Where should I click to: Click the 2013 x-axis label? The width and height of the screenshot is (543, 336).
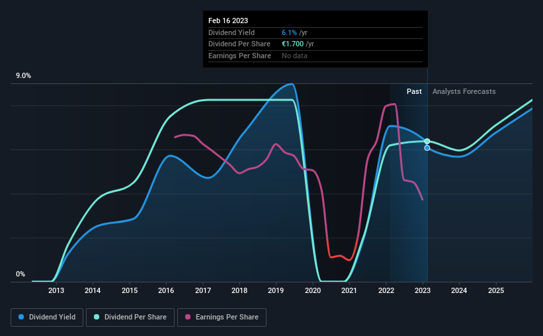56,290
